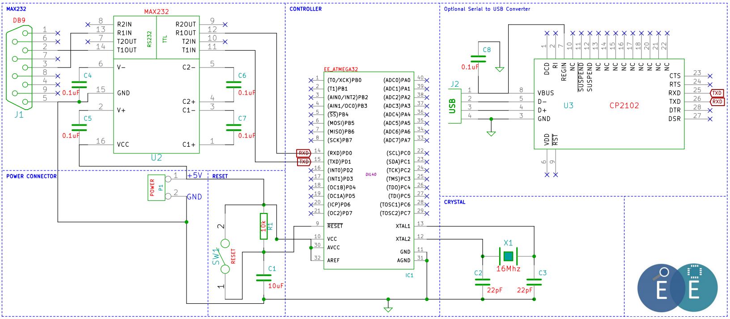Select the 16Mhz crystal X1
The height and width of the screenshot is (319, 730).
[508, 256]
